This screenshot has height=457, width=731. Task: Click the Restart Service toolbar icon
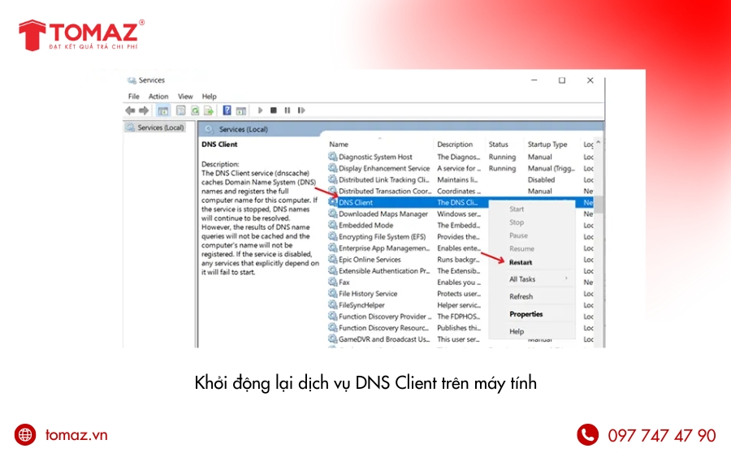301,110
